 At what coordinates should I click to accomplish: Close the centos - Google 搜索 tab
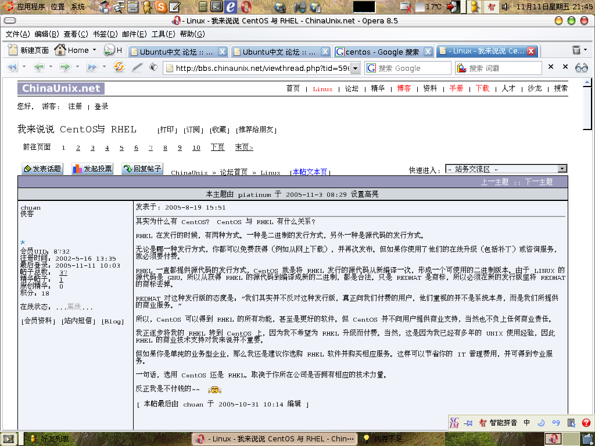click(x=428, y=52)
